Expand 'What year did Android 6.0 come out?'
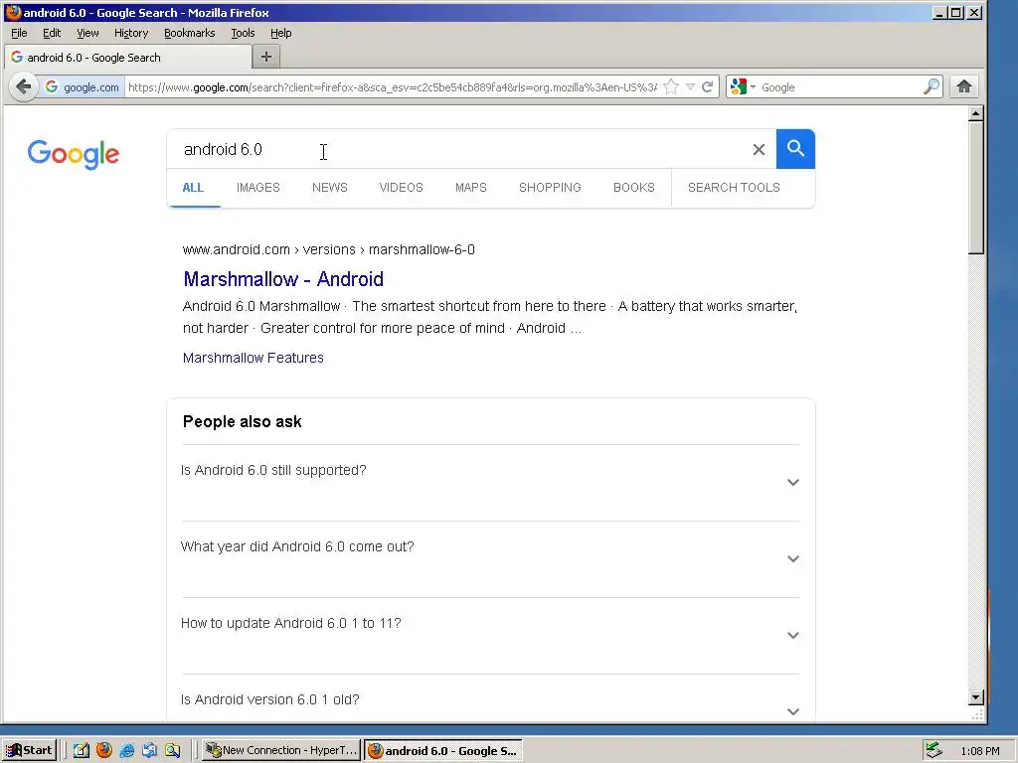The height and width of the screenshot is (763, 1018). pos(490,558)
